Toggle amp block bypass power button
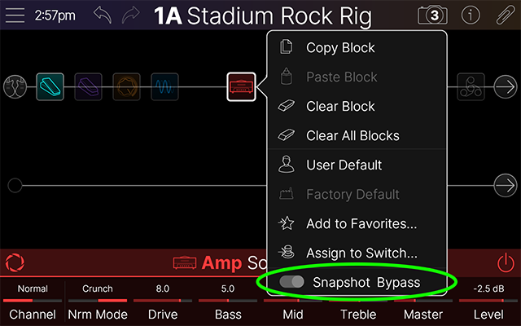The width and height of the screenshot is (521, 326). click(x=506, y=262)
